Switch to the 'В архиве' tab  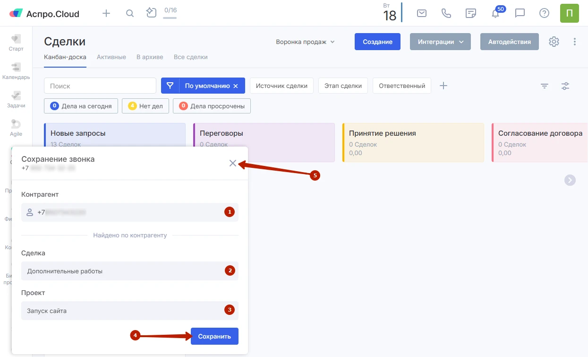coord(150,57)
